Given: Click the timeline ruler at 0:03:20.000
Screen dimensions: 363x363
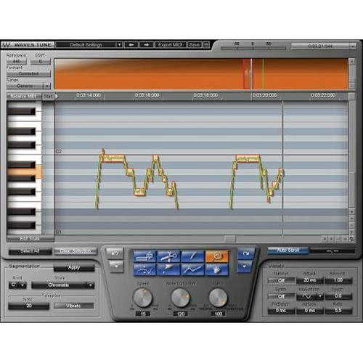Looking at the screenshot, I should coord(264,95).
